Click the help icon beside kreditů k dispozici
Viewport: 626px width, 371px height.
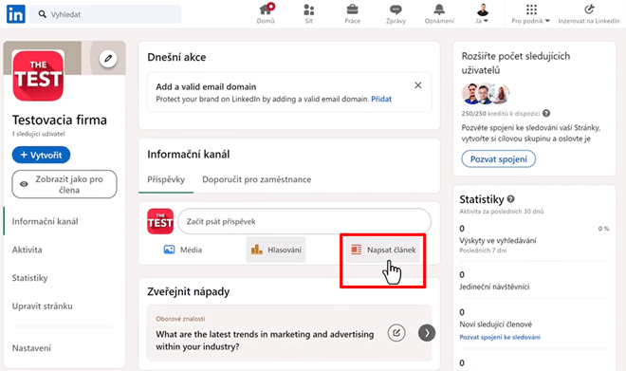pyautogui.click(x=546, y=114)
